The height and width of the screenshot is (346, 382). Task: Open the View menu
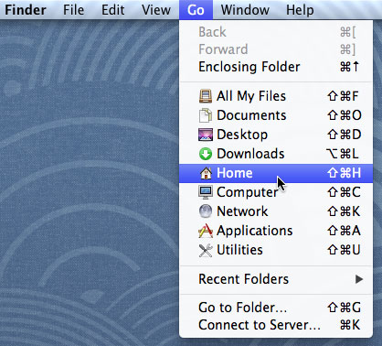coord(156,10)
